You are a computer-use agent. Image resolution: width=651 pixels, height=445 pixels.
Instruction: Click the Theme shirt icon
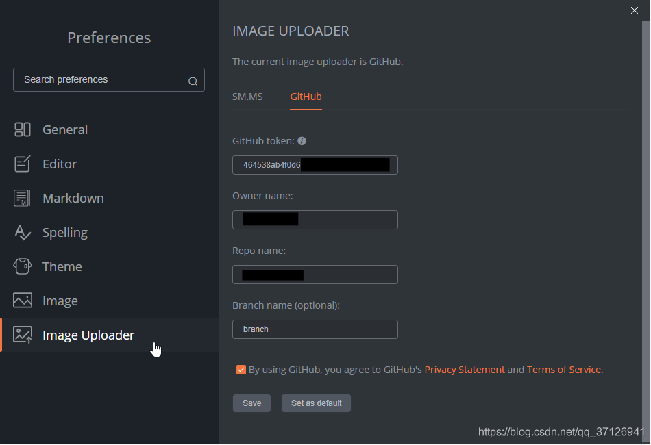click(x=23, y=266)
